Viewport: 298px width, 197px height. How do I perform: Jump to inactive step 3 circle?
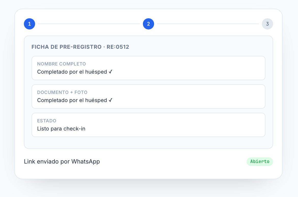267,24
